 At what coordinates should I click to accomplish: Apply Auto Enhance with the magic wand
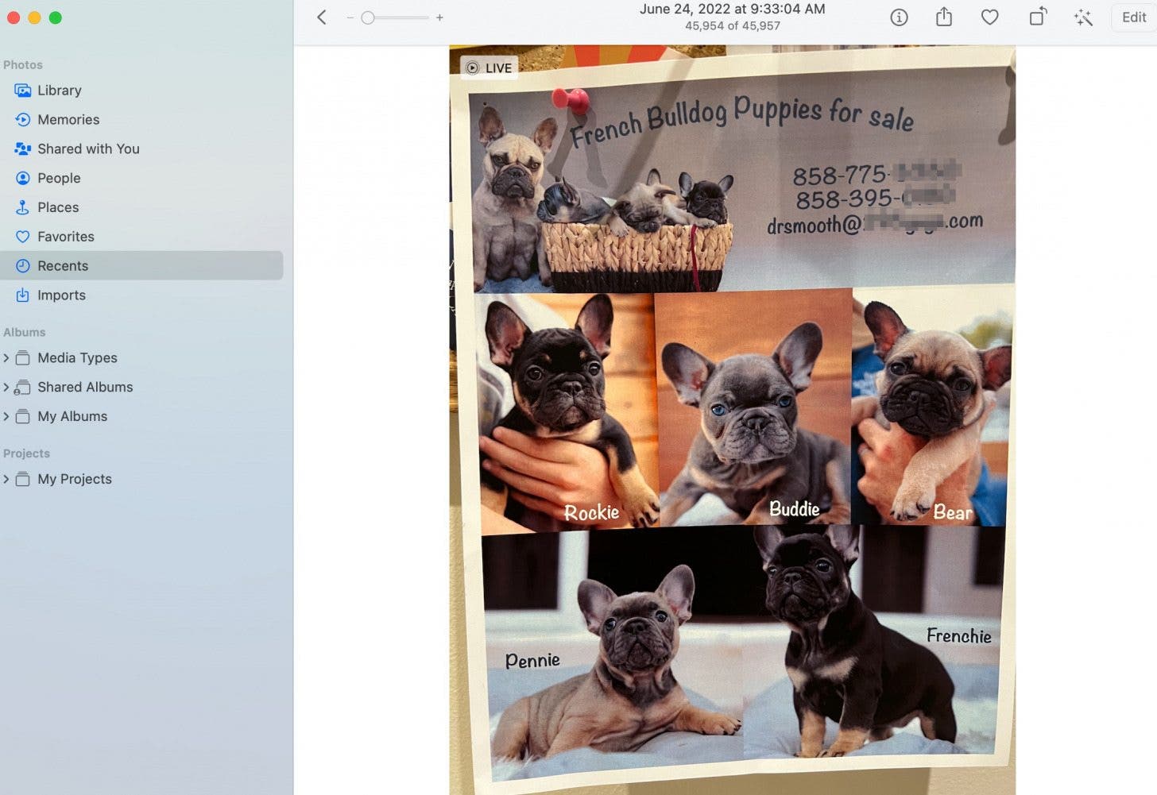tap(1084, 17)
